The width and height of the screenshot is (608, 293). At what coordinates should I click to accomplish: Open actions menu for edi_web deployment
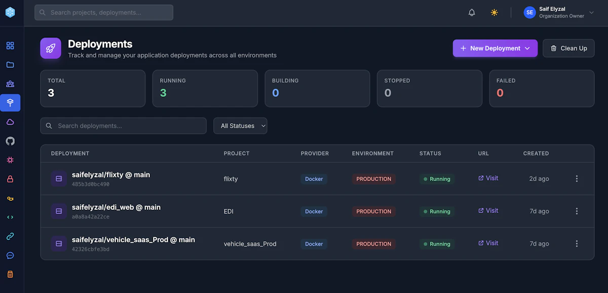[577, 211]
